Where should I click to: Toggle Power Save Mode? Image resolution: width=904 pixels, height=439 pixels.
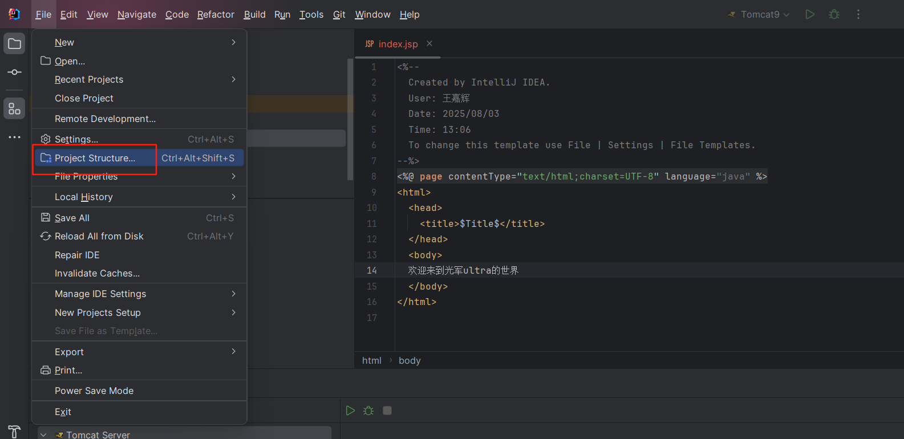pos(139,391)
